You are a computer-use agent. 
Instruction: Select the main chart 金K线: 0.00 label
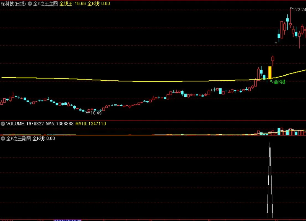[98, 4]
